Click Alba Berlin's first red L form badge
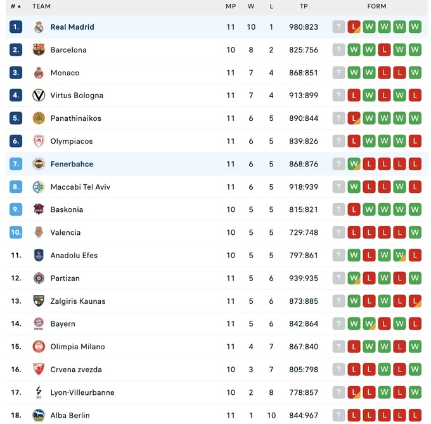431x424 pixels. tap(354, 415)
